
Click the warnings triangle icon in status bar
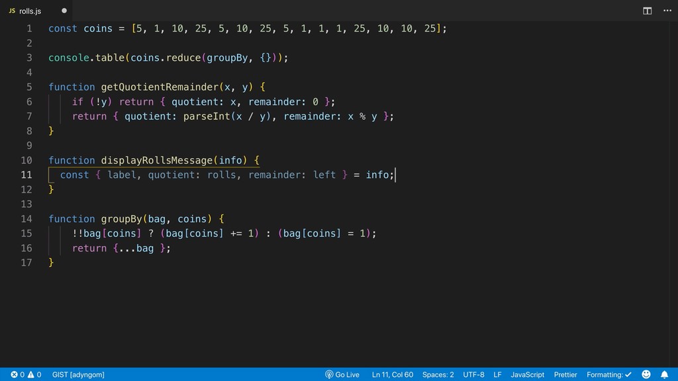tap(30, 374)
